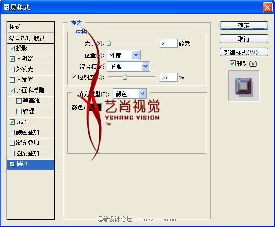The height and width of the screenshot is (227, 275).
Task: Select the highlighted 描边 stroke row label
Action: click(x=22, y=164)
